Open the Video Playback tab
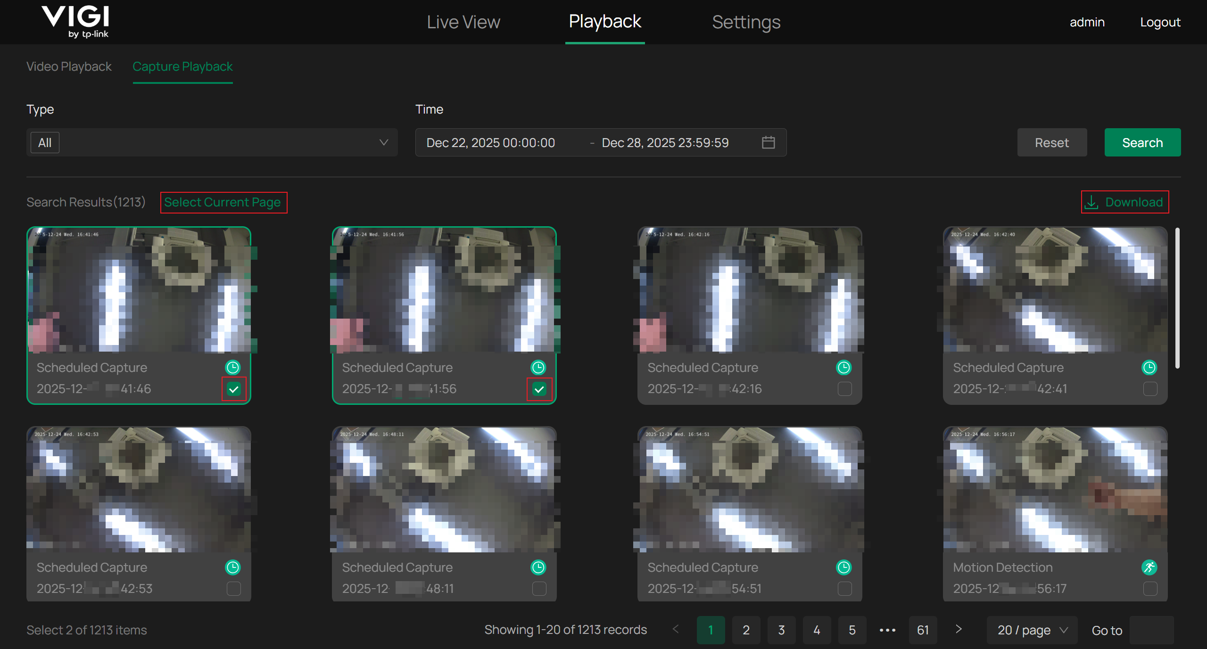The width and height of the screenshot is (1207, 649). pyautogui.click(x=69, y=66)
